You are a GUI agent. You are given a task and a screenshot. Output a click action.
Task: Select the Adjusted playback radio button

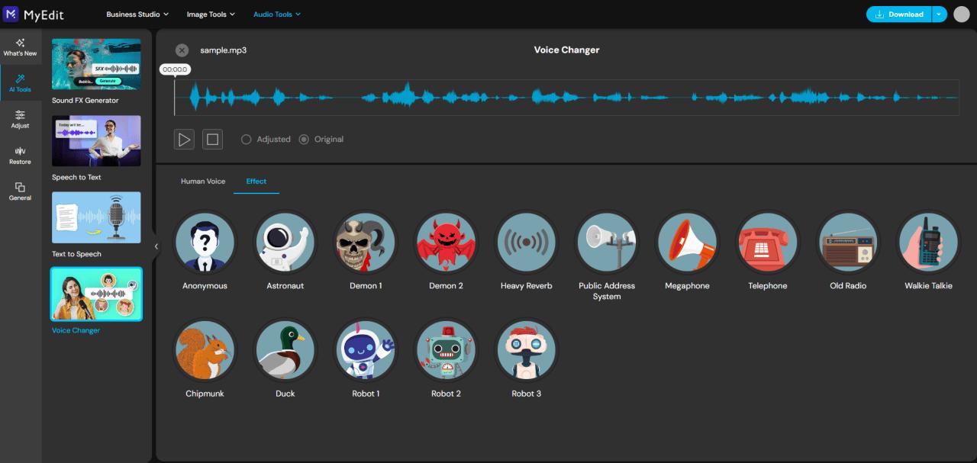(247, 140)
